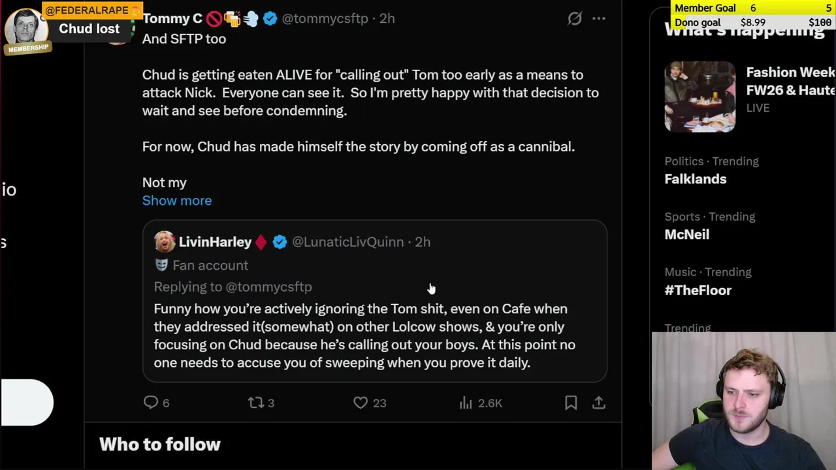Open the @tommycsftp profile handle
836x470 pixels.
click(325, 18)
